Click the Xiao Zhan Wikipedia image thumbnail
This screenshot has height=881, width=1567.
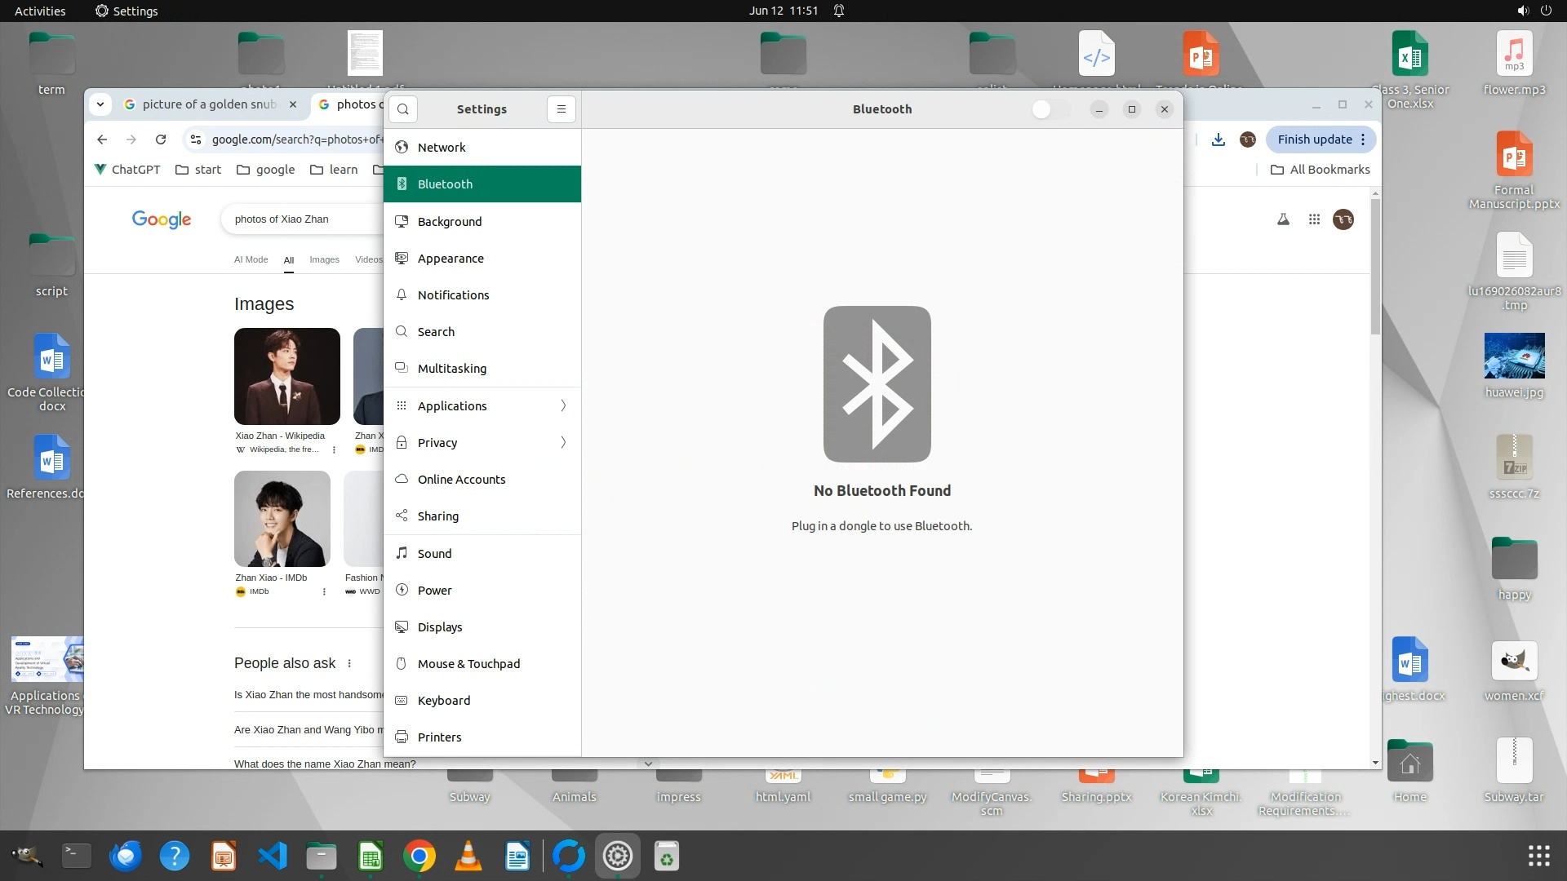pos(286,376)
